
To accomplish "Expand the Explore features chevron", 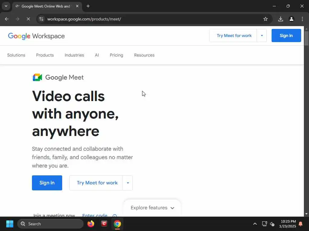I will coord(172,208).
